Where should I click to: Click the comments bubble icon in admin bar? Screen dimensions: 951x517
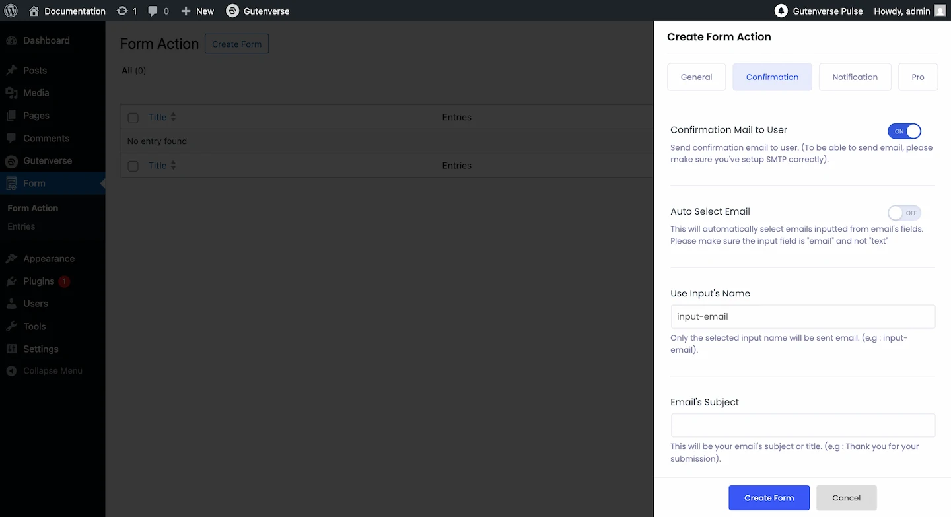click(x=153, y=11)
